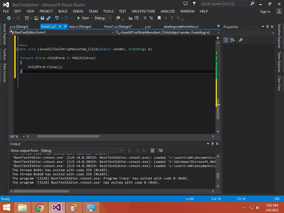Image resolution: width=284 pixels, height=213 pixels.
Task: Switch Properties to Categorized view
Action: pyautogui.click(x=226, y=40)
